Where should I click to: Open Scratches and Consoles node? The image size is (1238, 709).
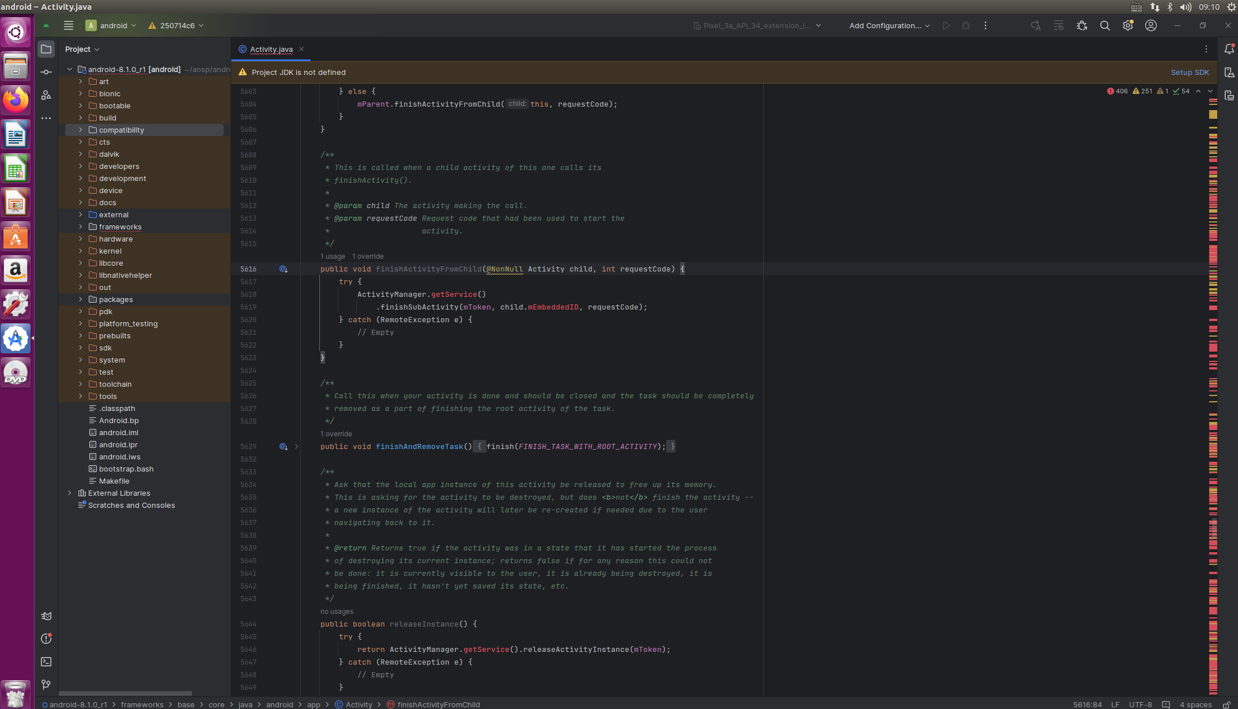131,505
